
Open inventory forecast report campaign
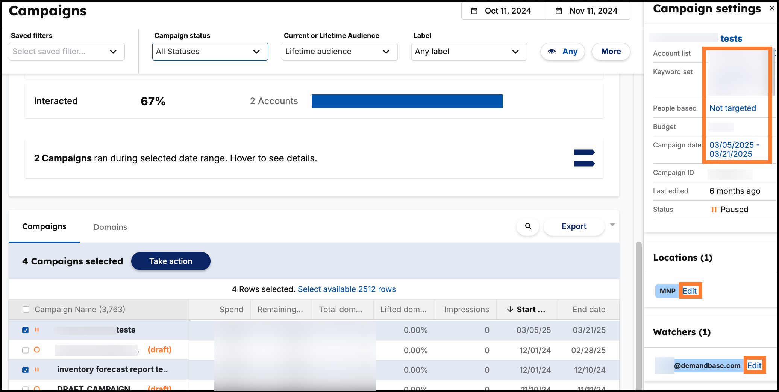click(113, 369)
